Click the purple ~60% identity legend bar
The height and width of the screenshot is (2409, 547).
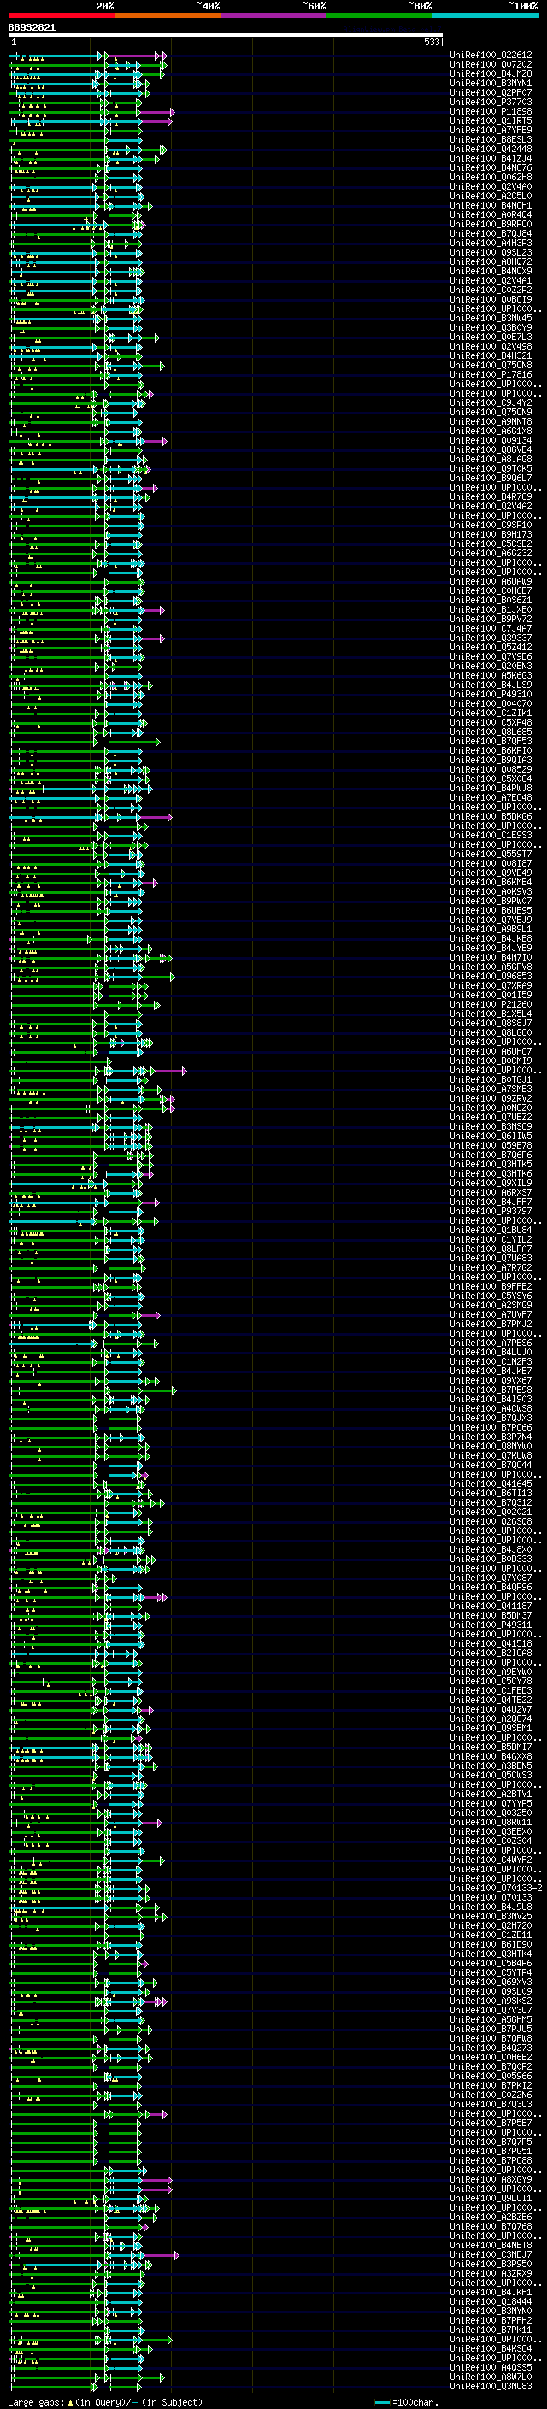[x=274, y=15]
